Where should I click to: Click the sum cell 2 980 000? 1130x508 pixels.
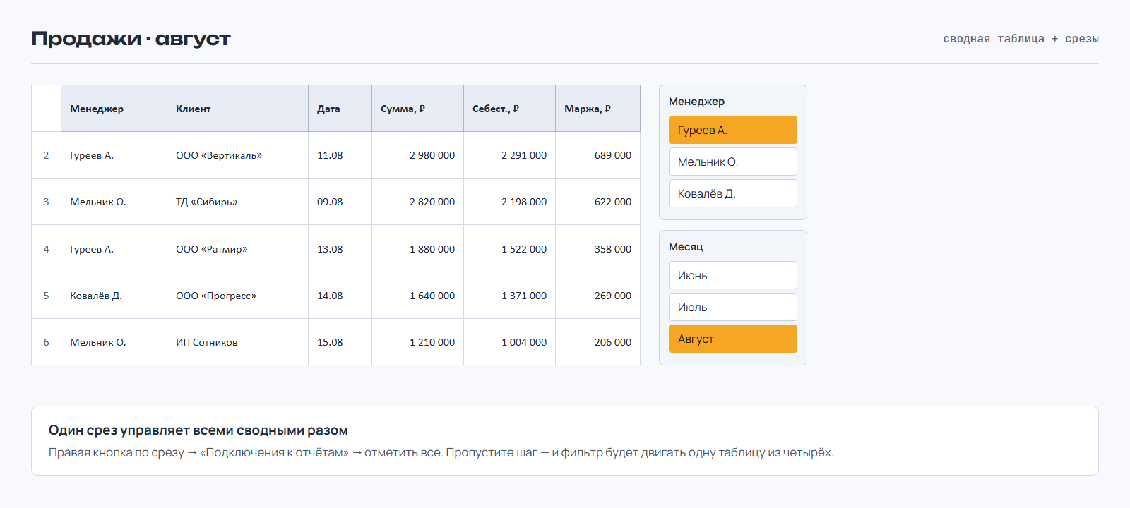click(418, 155)
